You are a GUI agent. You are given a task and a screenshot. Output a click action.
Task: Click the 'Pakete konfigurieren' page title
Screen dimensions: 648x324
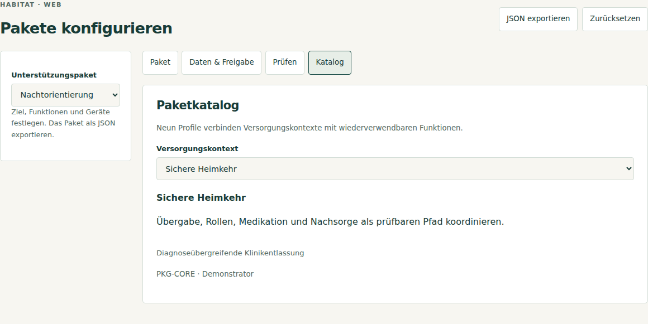86,28
